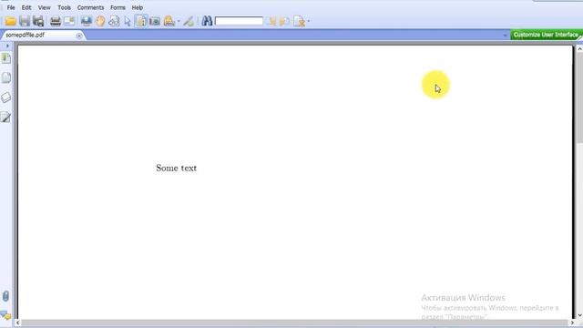Open the Pages thumbnails panel icon

tap(6, 77)
